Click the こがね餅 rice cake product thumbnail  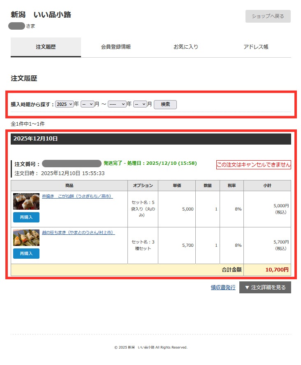click(26, 201)
